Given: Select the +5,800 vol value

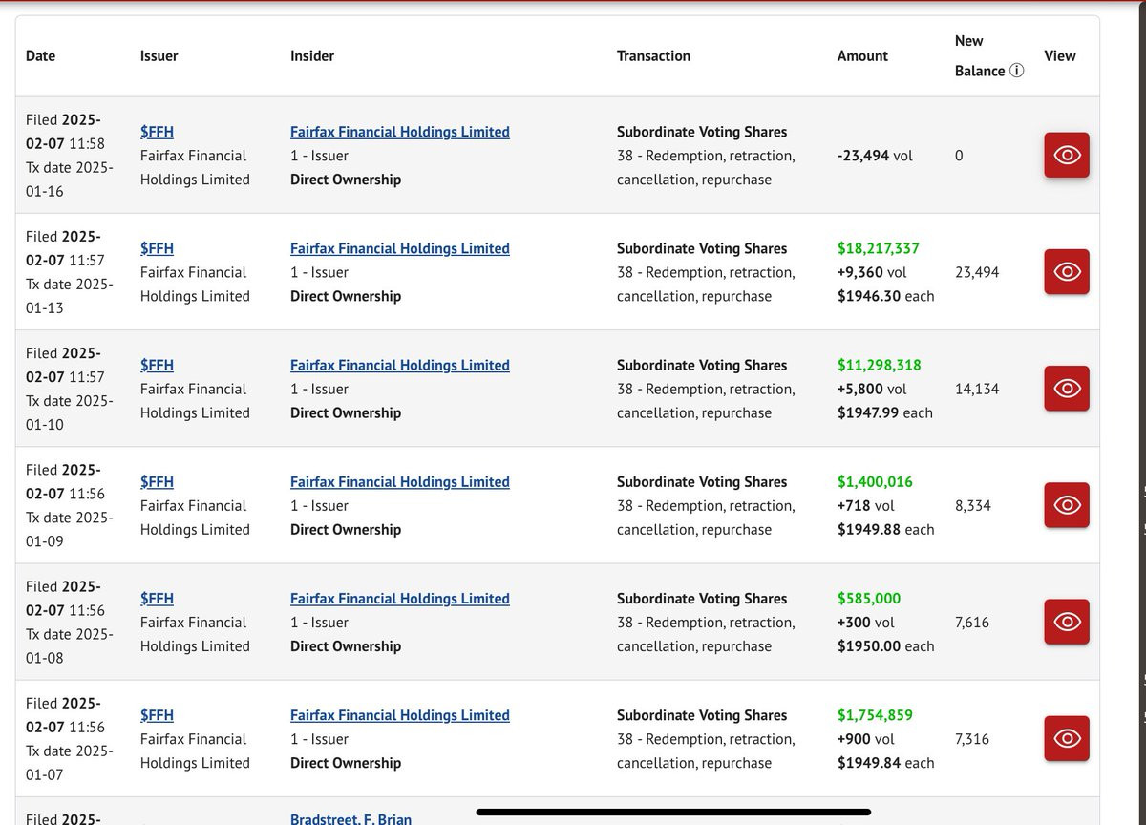Looking at the screenshot, I should pos(872,389).
